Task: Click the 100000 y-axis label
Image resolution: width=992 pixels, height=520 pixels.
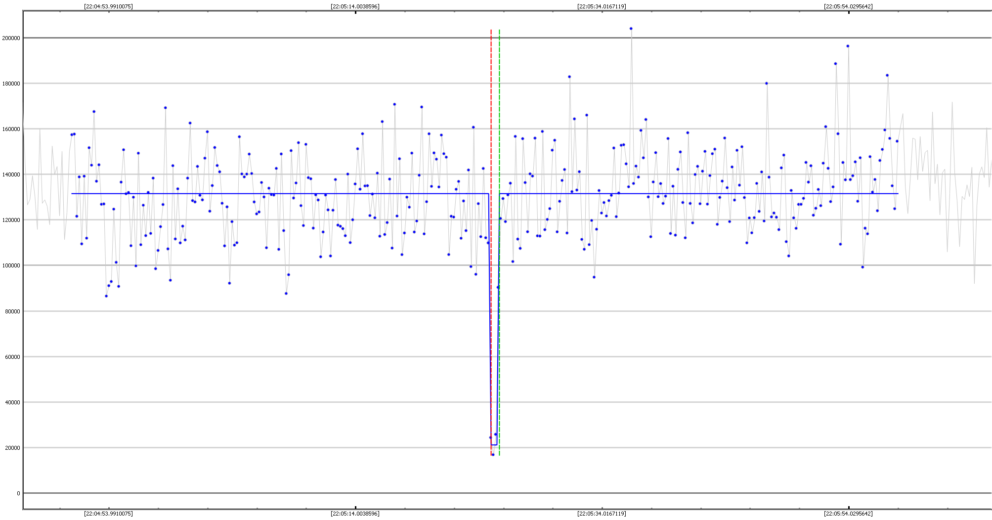Action: coord(11,265)
